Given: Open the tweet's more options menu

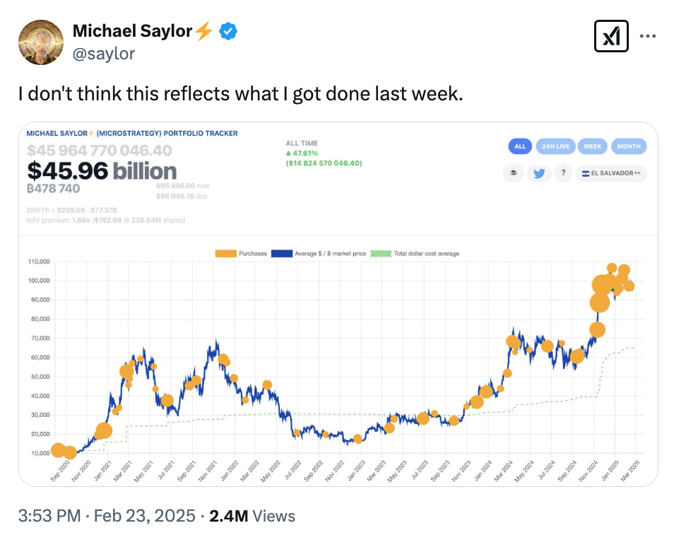Looking at the screenshot, I should point(648,36).
